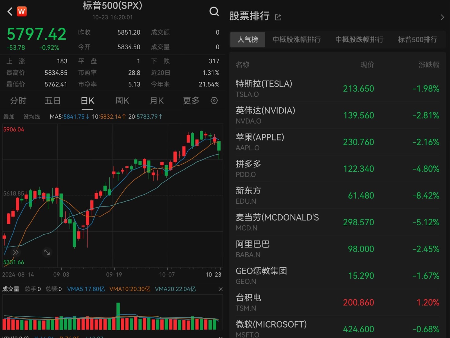Open the 更多 chart period dropdown

point(191,101)
